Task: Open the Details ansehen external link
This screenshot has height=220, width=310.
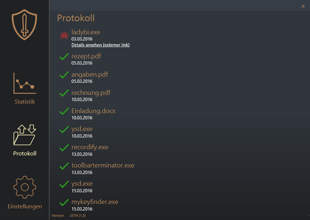Action: (x=100, y=45)
